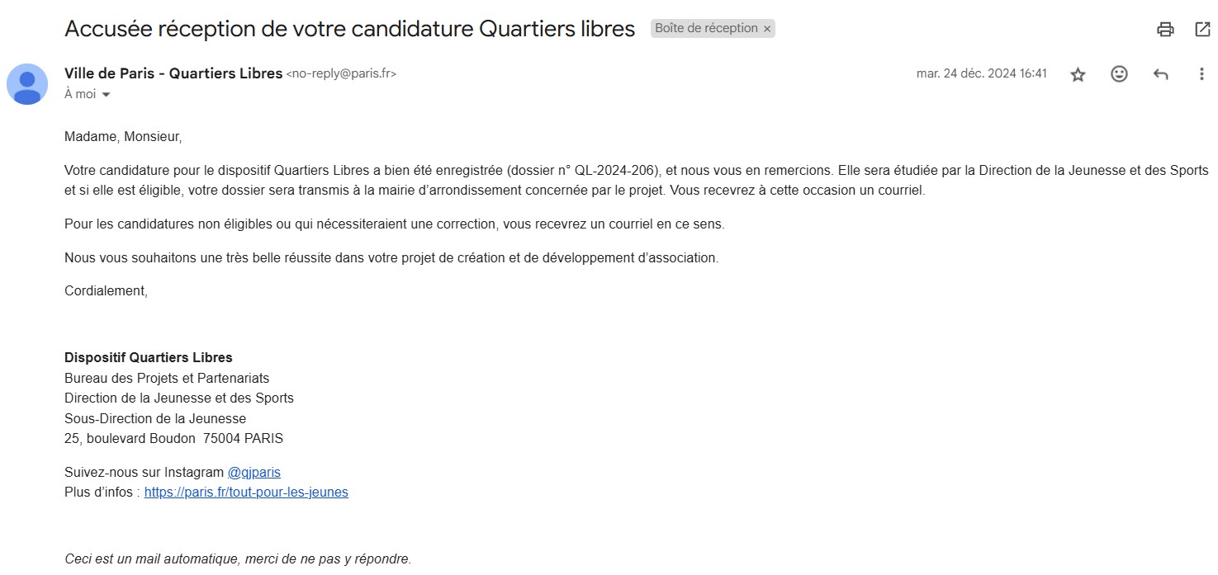Star this message from Ville de Paris
The height and width of the screenshot is (575, 1218).
(x=1078, y=74)
